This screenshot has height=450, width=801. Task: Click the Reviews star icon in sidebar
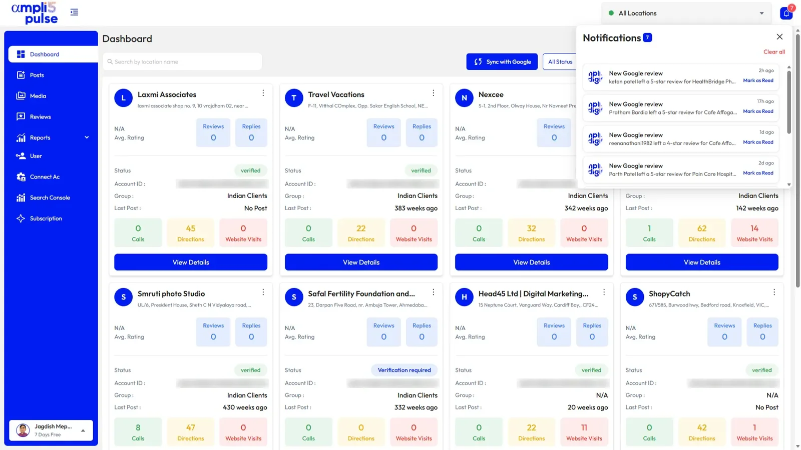pyautogui.click(x=21, y=116)
